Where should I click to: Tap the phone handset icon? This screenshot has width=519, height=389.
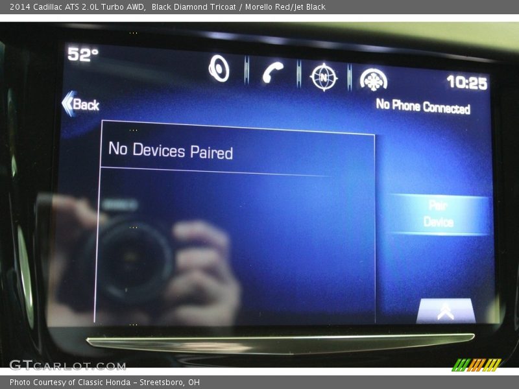pyautogui.click(x=272, y=73)
